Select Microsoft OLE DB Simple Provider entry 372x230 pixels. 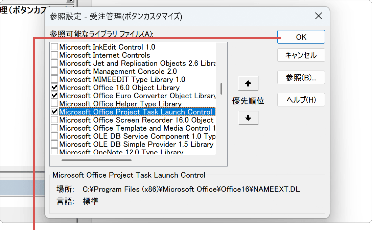(136, 144)
